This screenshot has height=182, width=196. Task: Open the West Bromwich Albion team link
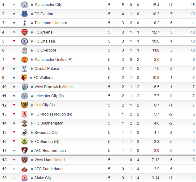(x=53, y=87)
